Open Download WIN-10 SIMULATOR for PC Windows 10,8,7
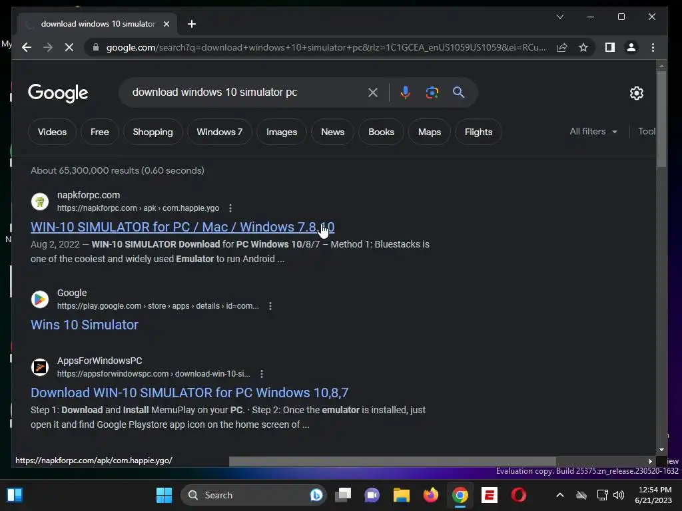682x511 pixels. click(189, 393)
